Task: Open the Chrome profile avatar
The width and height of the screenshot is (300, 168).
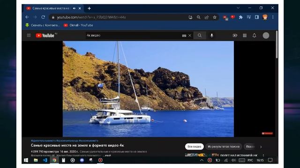Action: click(x=265, y=17)
